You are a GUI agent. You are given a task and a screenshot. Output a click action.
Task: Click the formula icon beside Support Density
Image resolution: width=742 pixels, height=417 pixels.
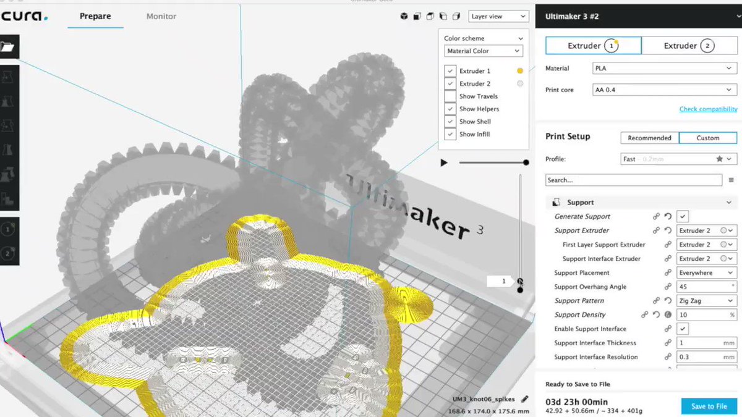pos(668,315)
